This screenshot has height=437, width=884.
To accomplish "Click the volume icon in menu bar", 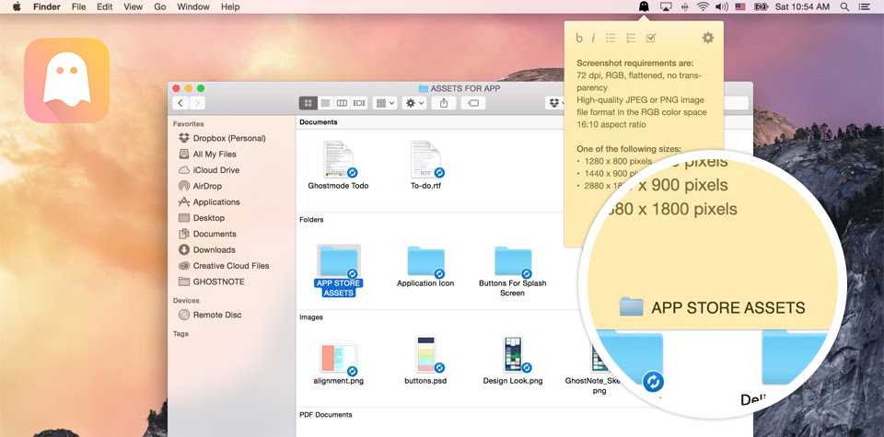I will pos(722,6).
